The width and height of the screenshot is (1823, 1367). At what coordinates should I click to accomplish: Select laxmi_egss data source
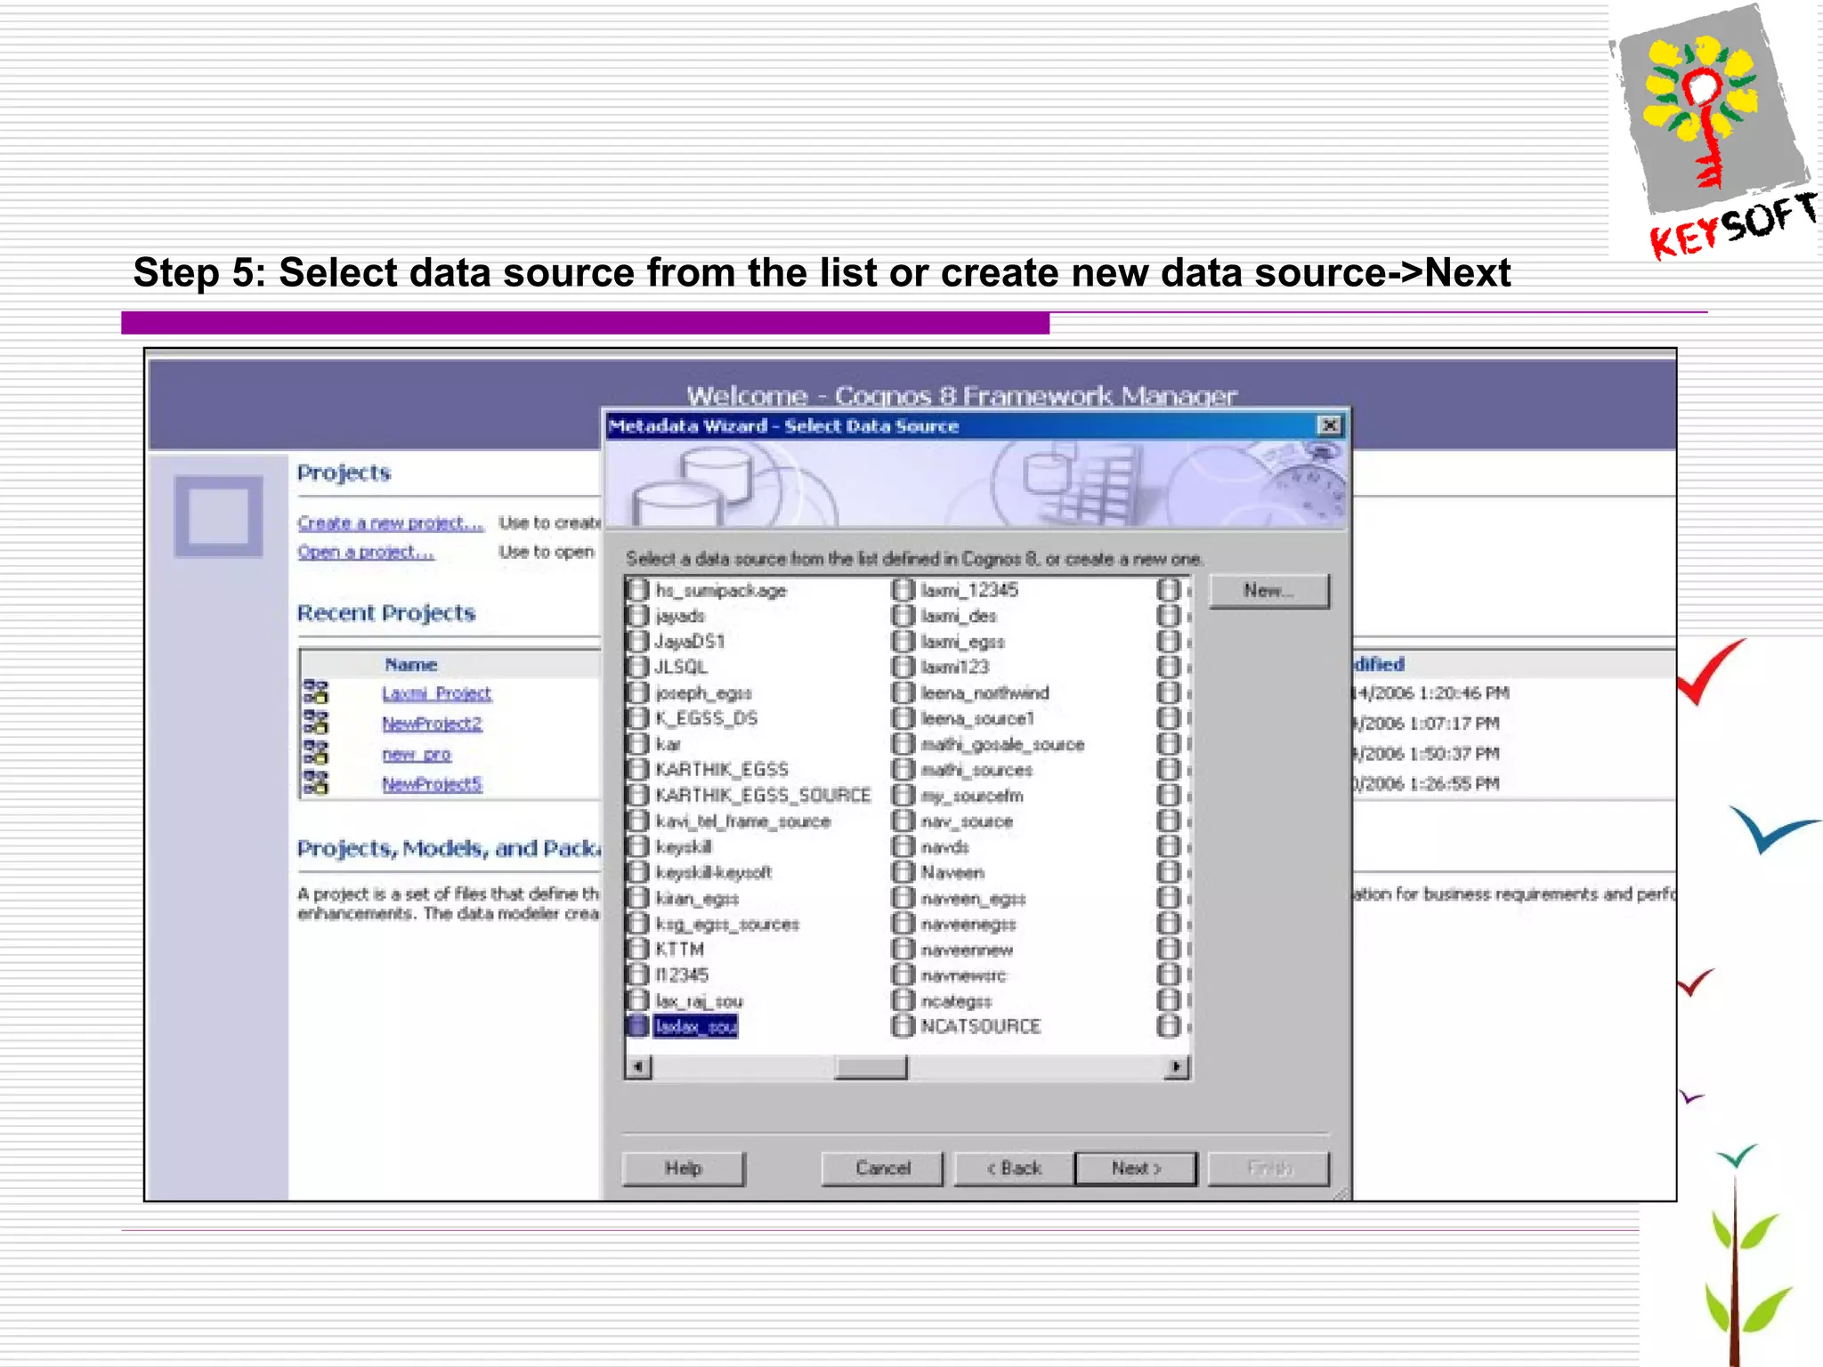[962, 641]
